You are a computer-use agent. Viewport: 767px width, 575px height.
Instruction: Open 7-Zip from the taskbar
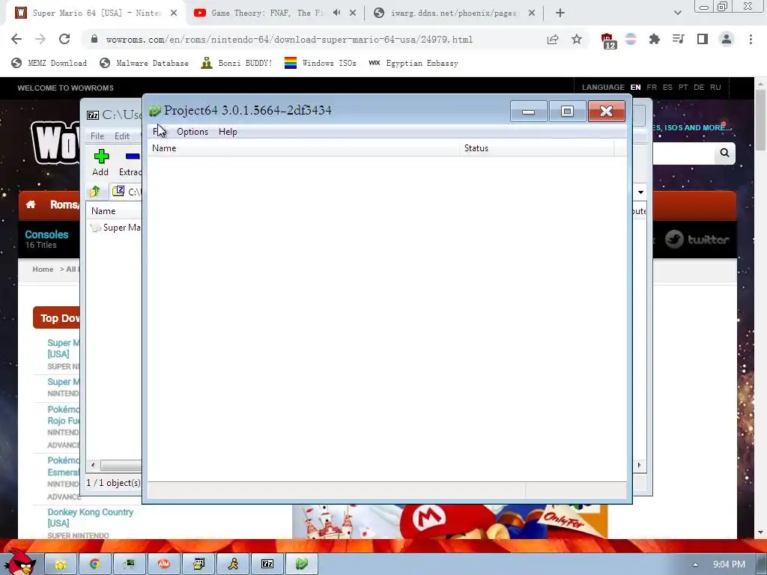[x=267, y=565]
